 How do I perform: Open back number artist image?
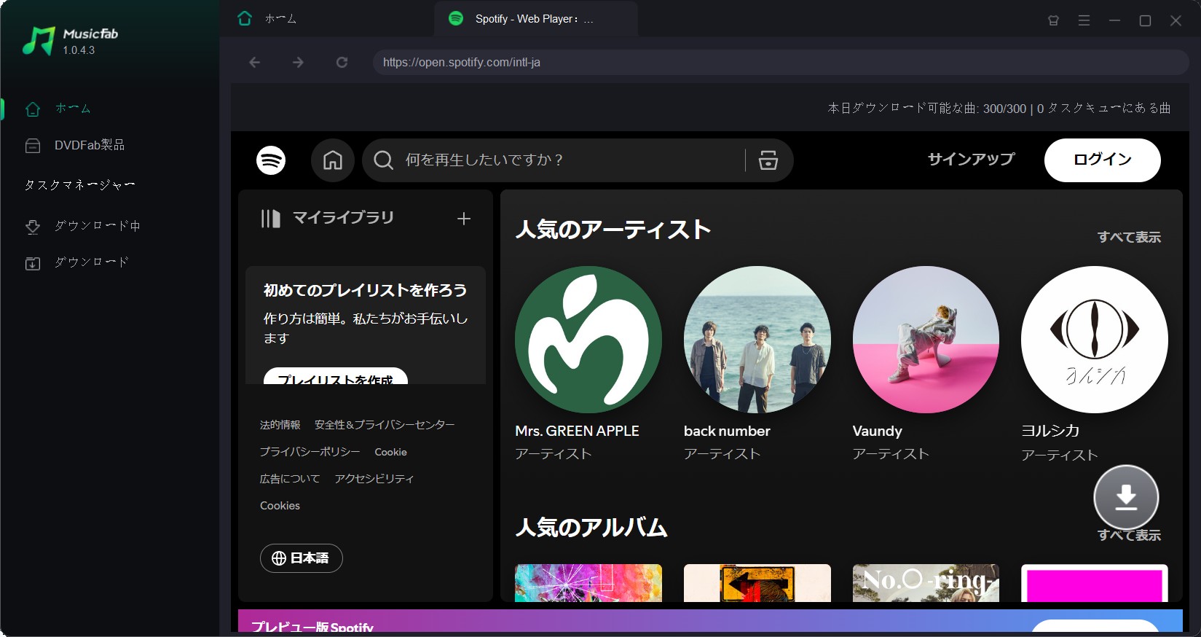(757, 340)
